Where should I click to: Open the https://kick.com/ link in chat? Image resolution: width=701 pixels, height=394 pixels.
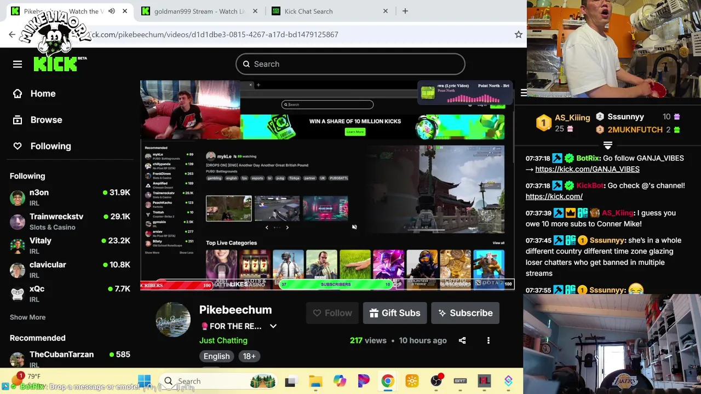(554, 196)
